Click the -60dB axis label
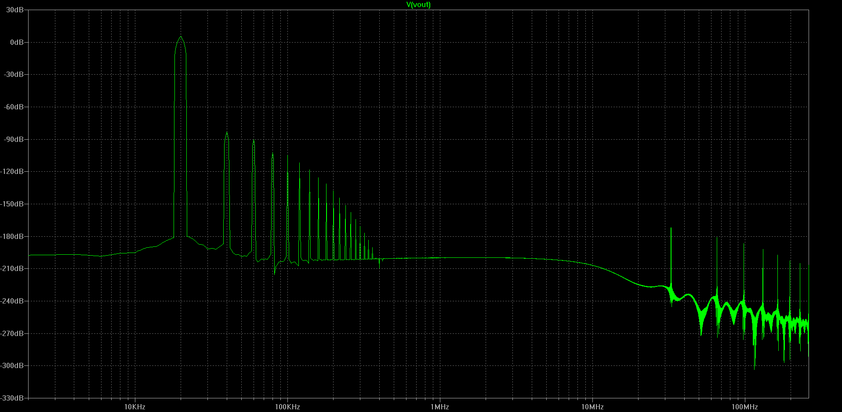 (x=14, y=107)
